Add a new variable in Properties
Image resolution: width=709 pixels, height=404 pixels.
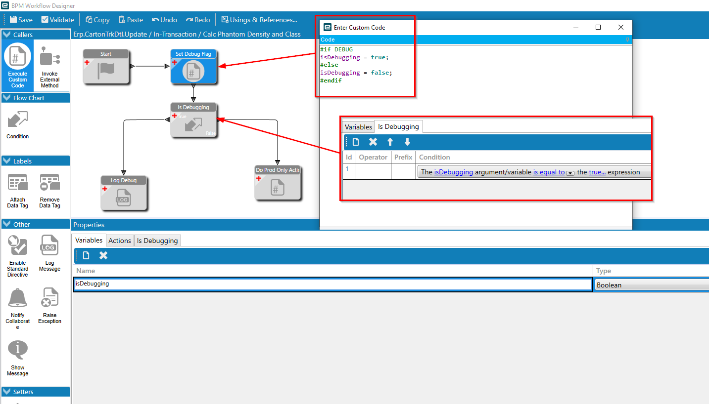(x=86, y=255)
